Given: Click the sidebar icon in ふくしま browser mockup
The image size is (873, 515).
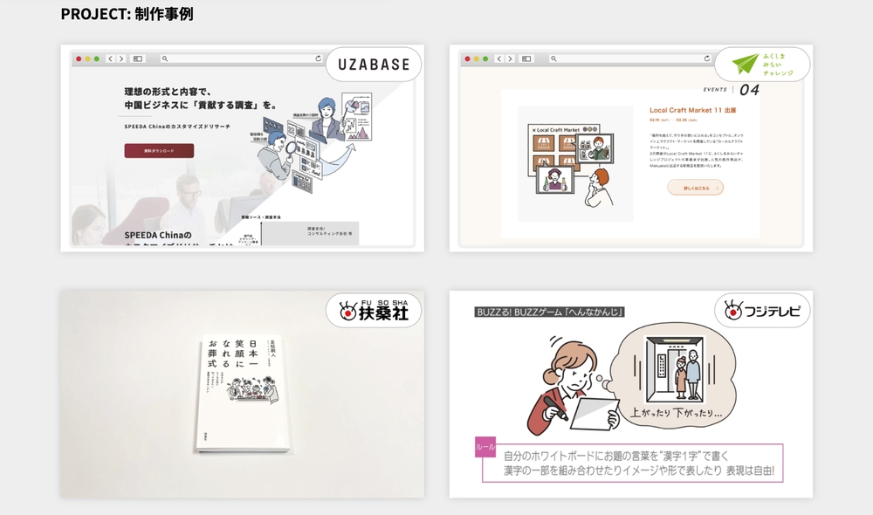Looking at the screenshot, I should point(526,58).
